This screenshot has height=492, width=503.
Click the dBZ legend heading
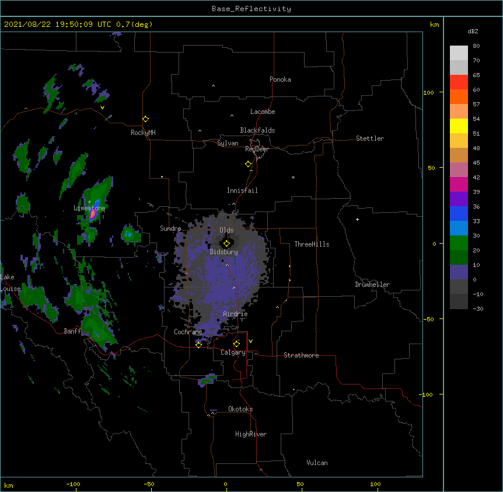pos(473,32)
